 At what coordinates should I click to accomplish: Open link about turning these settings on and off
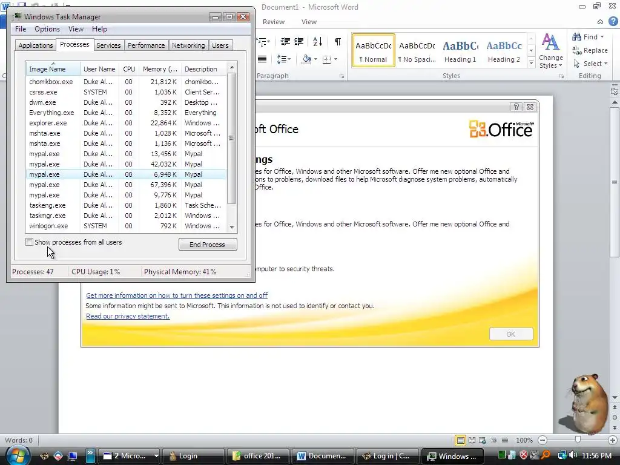click(177, 295)
